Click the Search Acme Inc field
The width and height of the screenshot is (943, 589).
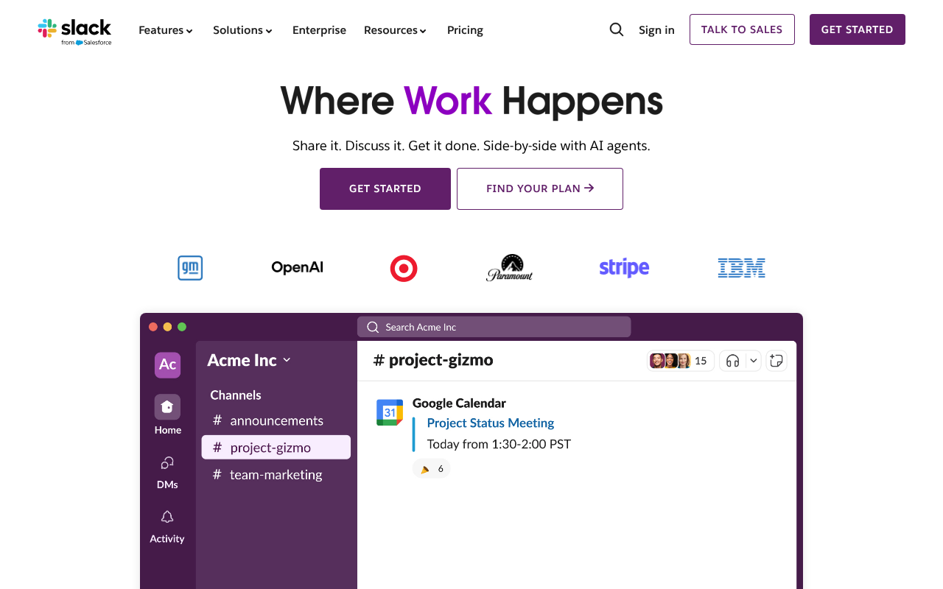(x=494, y=326)
